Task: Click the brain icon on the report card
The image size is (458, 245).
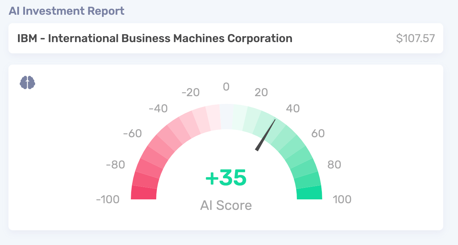Action: [x=27, y=83]
